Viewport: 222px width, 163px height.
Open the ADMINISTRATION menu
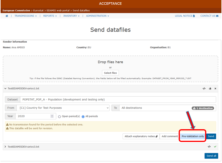97,16
